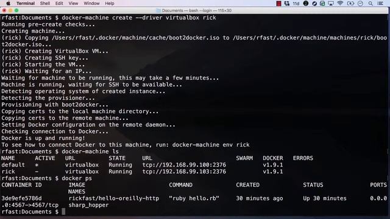This screenshot has height=219, width=390.
Task: Click 'Up 30 minutes' status value
Action: tap(325, 198)
